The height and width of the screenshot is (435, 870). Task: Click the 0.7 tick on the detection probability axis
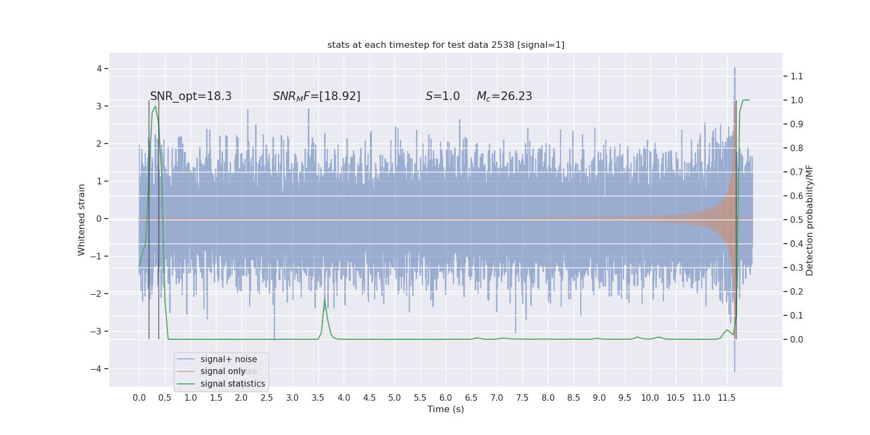[797, 172]
